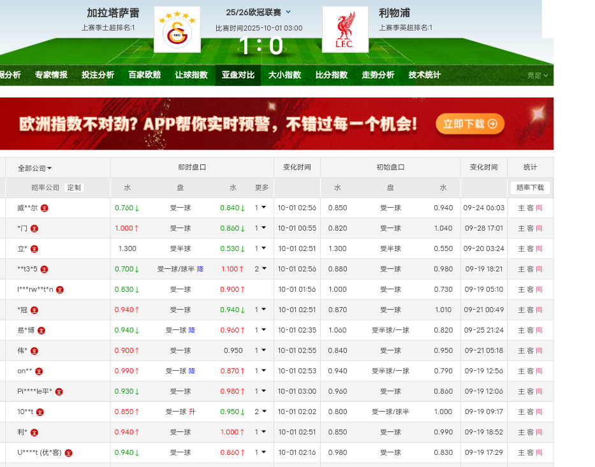The width and height of the screenshot is (595, 467).
Task: Switch to the 大小指数 tab
Action: click(284, 75)
